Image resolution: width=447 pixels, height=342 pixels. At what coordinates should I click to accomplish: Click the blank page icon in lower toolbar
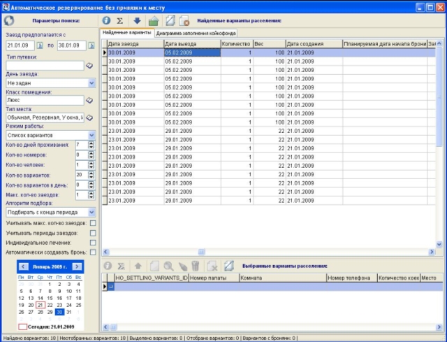pyautogui.click(x=154, y=266)
